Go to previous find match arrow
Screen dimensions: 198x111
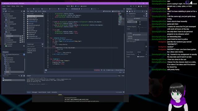coord(102,70)
